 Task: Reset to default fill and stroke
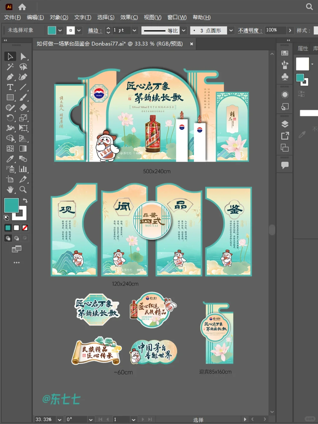coord(6,218)
